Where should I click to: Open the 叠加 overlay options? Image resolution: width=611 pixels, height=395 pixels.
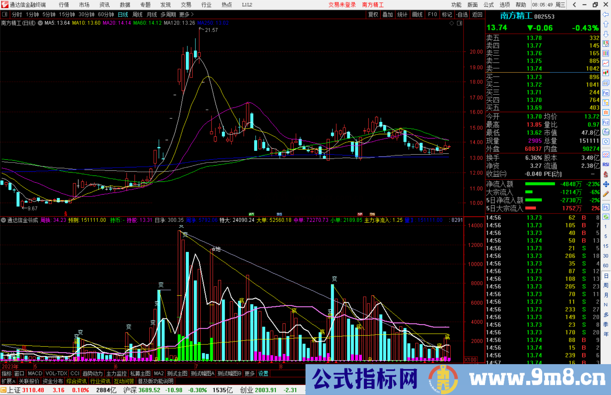[388, 14]
